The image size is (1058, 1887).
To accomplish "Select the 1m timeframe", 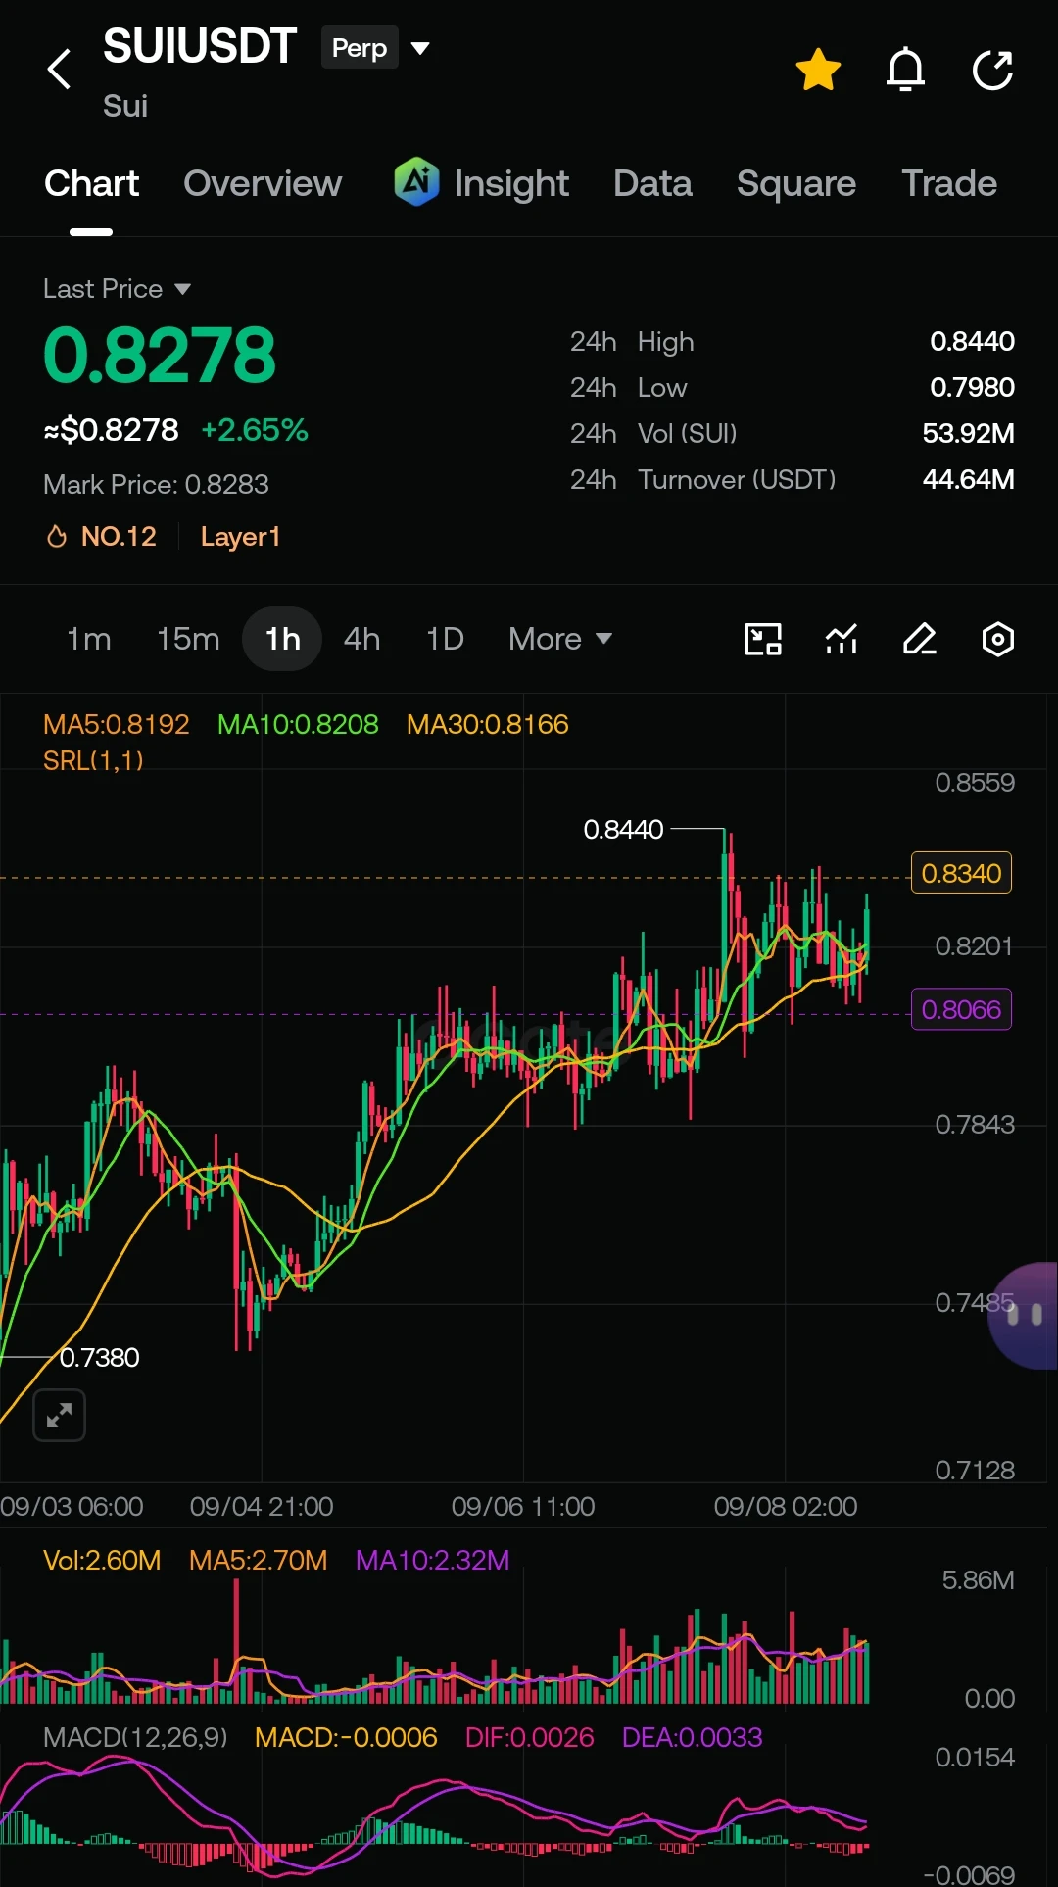I will pyautogui.click(x=88, y=639).
